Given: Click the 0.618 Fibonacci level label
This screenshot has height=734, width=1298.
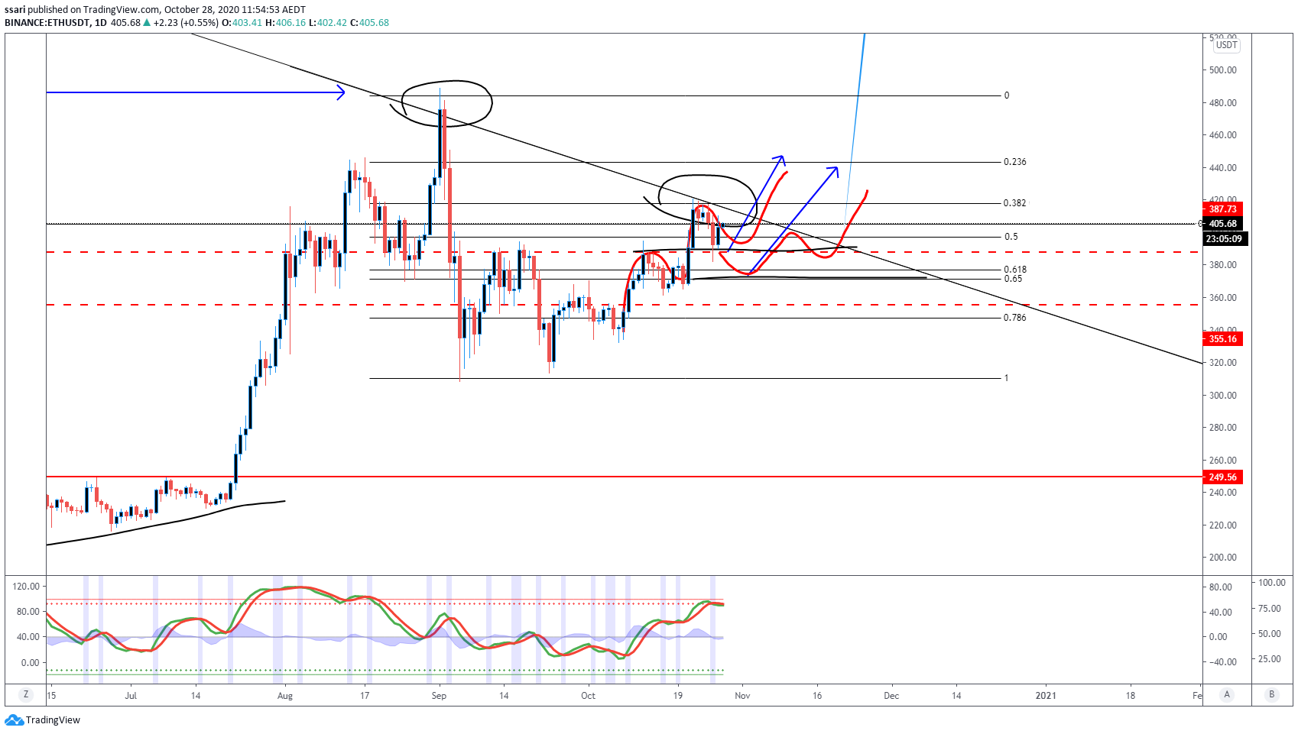Looking at the screenshot, I should (1015, 270).
